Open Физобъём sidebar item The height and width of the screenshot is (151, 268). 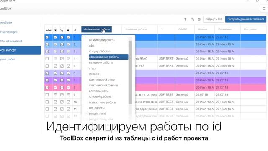click(6, 23)
